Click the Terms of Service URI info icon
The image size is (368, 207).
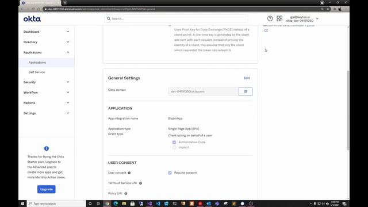point(140,183)
